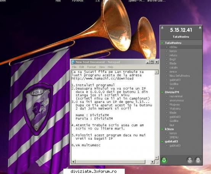Select peer BogY in the list
The image size is (211, 174).
click(181, 59)
